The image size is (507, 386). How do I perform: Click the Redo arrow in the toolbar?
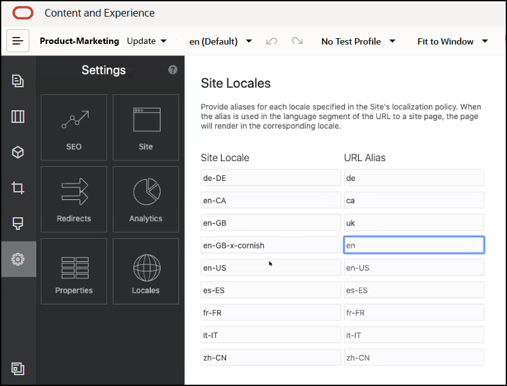point(297,41)
